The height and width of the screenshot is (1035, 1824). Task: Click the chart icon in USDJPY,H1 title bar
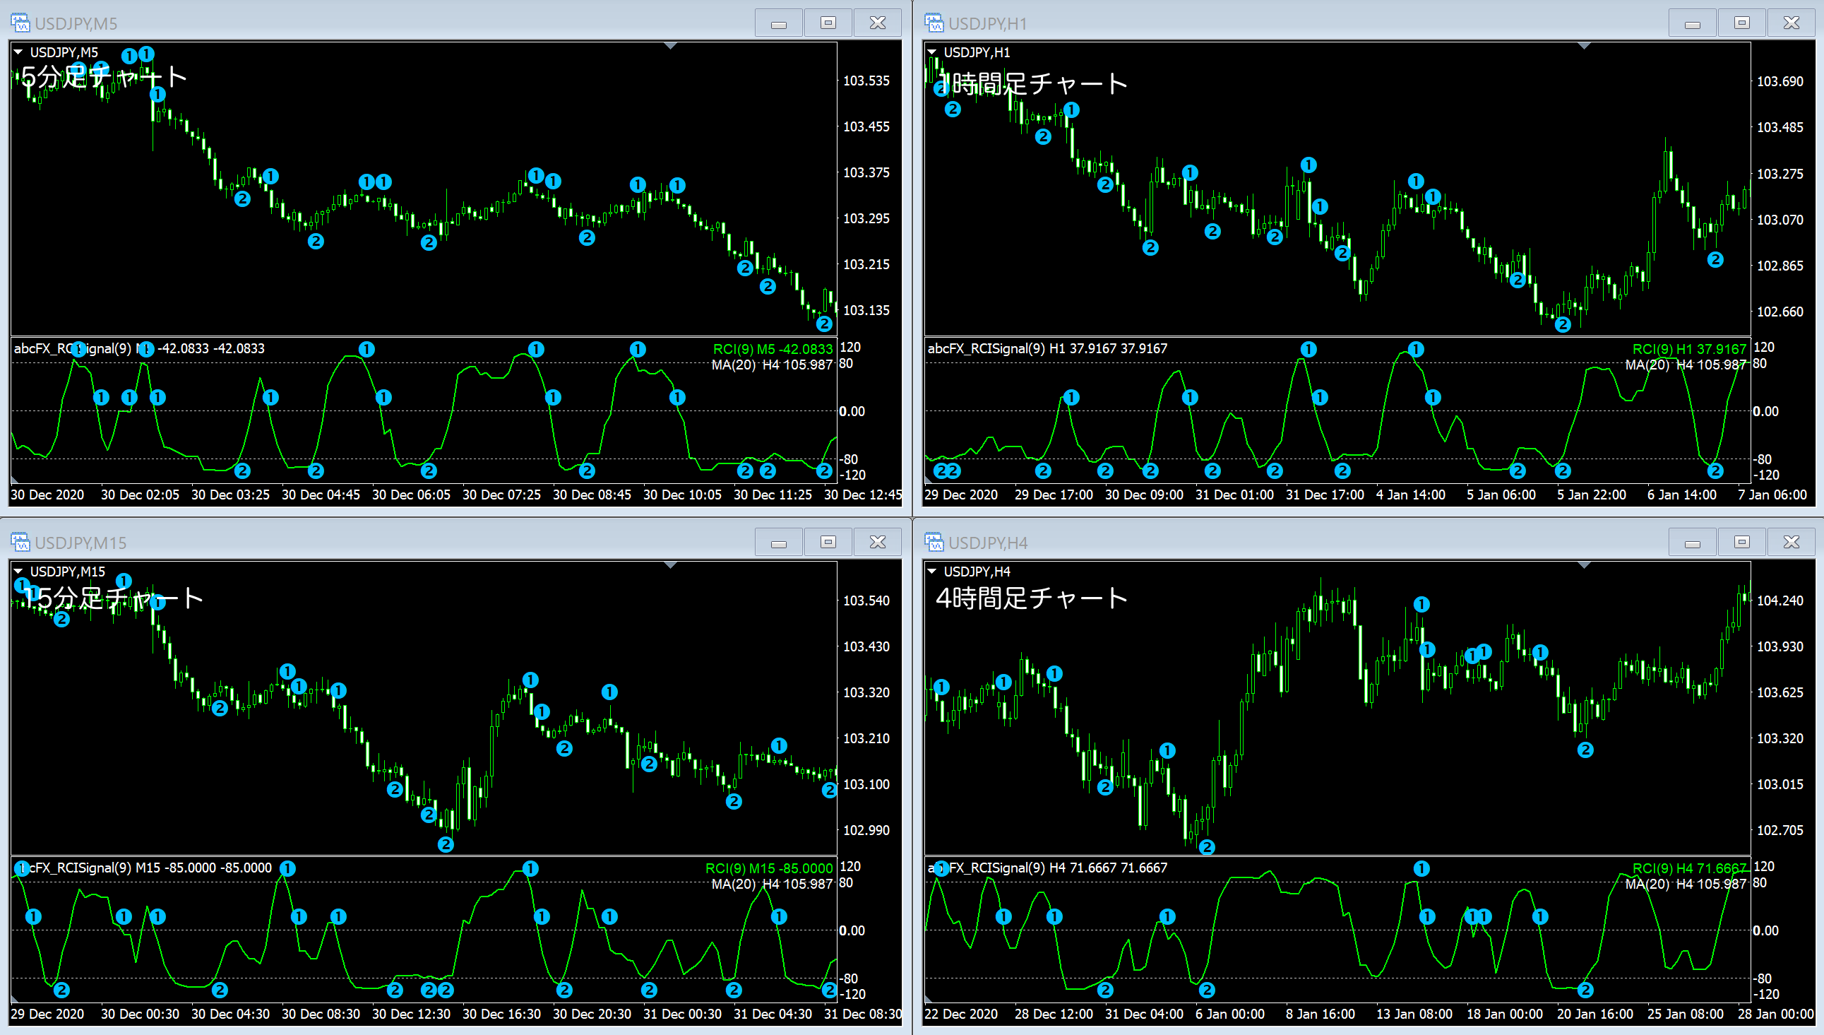934,22
